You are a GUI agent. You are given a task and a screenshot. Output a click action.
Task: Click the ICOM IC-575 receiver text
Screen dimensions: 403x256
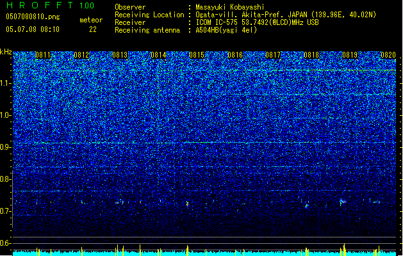(257, 22)
